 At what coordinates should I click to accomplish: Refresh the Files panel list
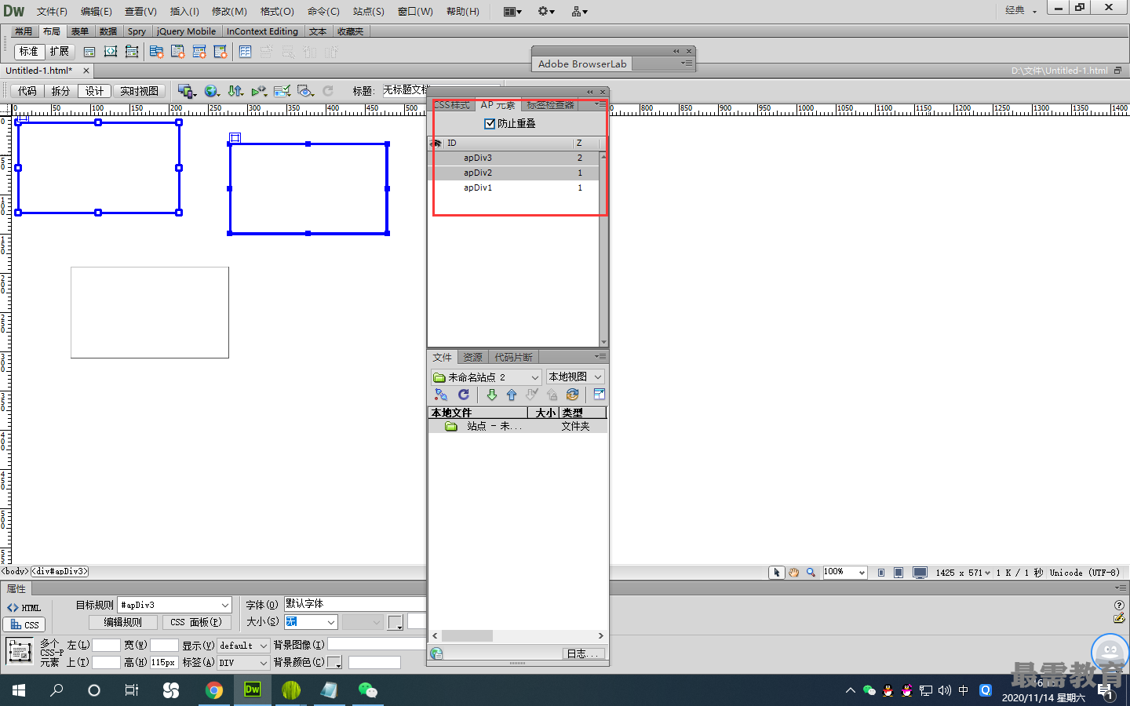[464, 395]
